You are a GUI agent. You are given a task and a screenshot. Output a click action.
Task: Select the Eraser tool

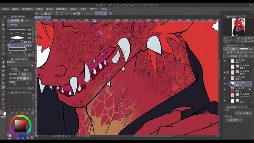pyautogui.click(x=3, y=62)
